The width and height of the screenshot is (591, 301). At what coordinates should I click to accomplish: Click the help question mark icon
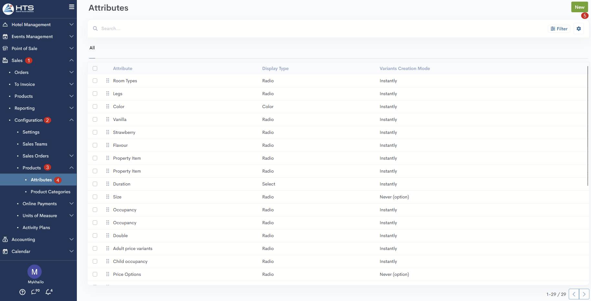pos(22,292)
